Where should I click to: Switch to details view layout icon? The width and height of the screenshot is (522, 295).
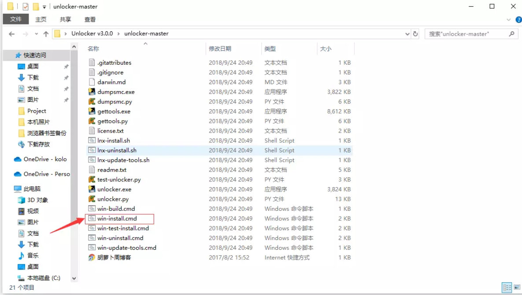(507, 288)
